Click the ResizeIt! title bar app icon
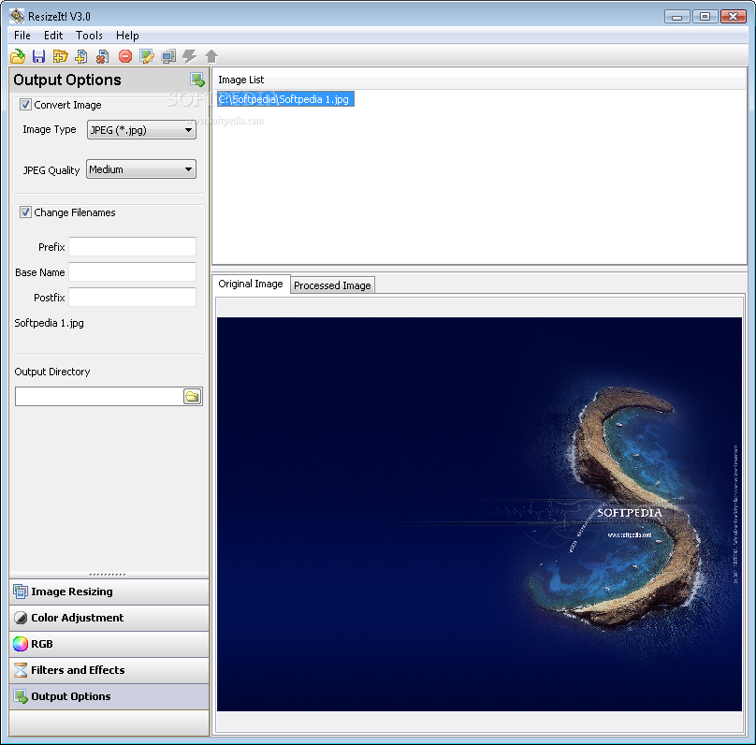The width and height of the screenshot is (756, 745). (17, 17)
